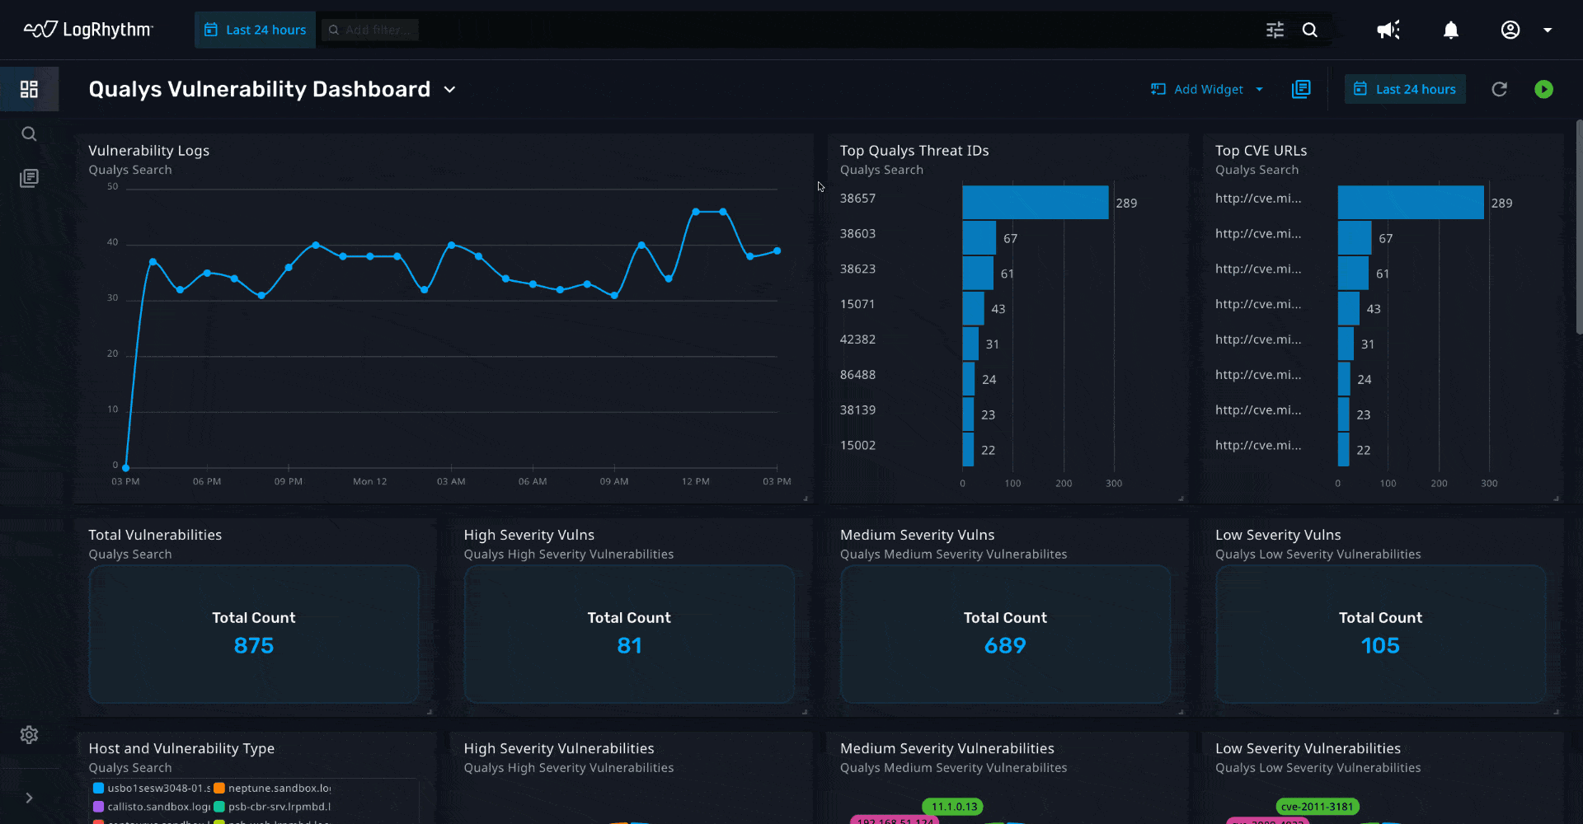The image size is (1583, 824).
Task: Expand the Qualys Vulnerability Dashboard title dropdown
Action: (449, 90)
